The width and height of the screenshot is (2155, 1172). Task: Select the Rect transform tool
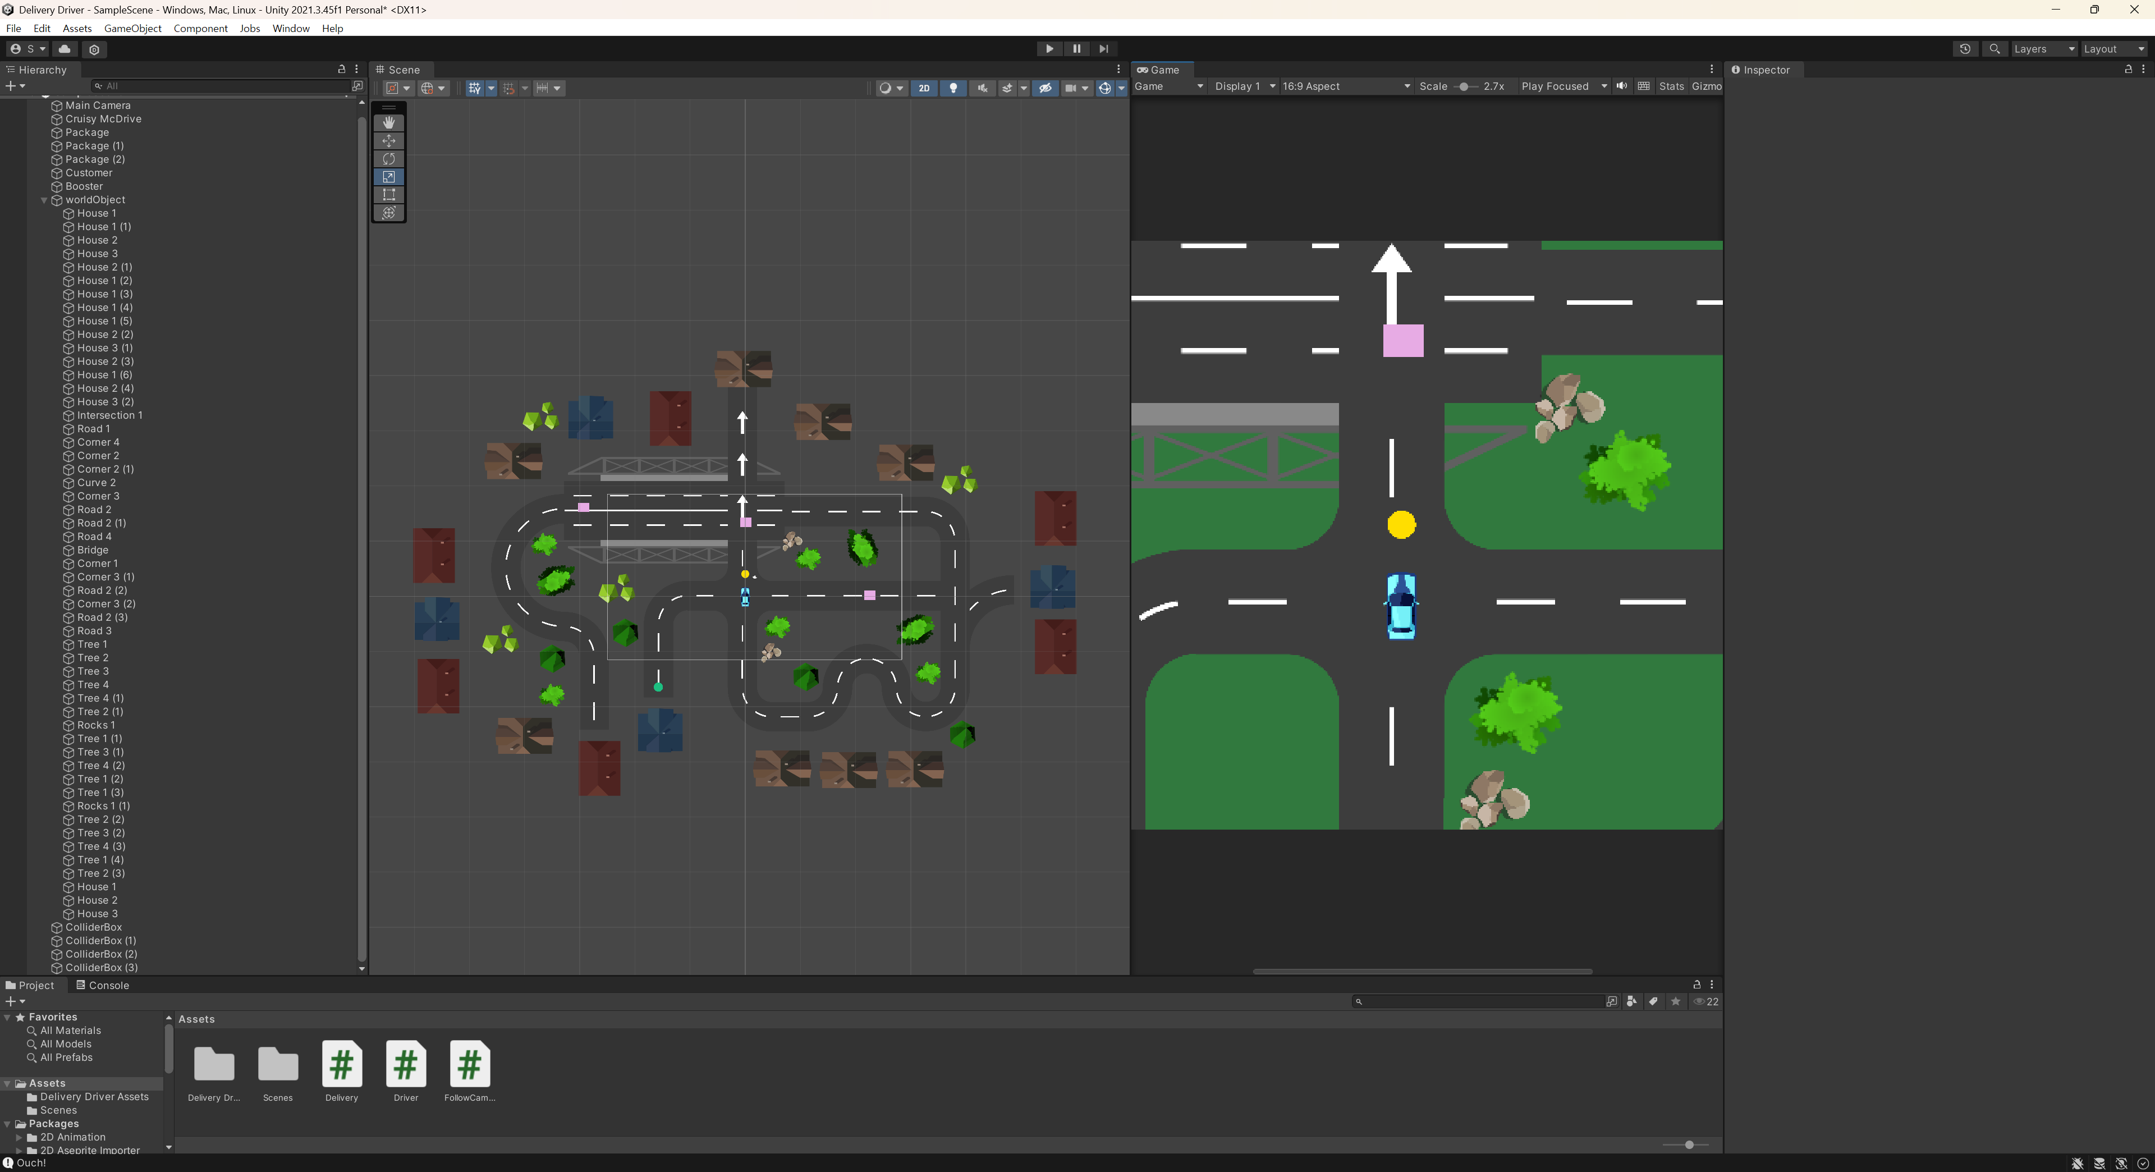[x=388, y=195]
